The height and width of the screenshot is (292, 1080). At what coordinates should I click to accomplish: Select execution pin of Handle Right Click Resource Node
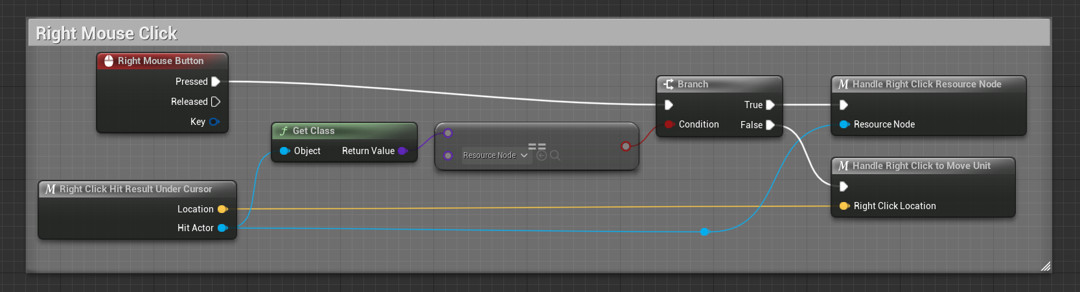tap(844, 105)
